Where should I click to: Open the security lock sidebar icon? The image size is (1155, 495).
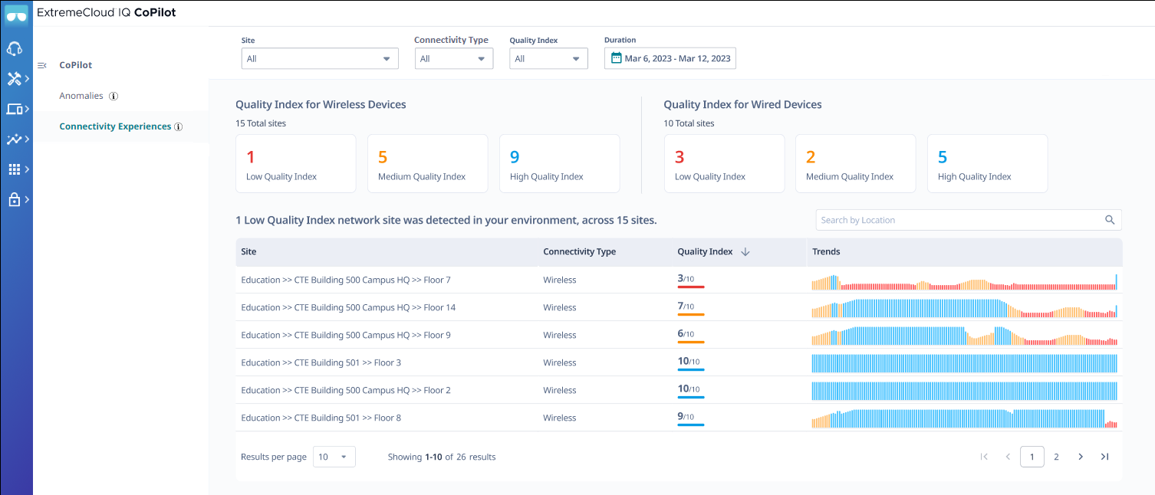tap(16, 198)
